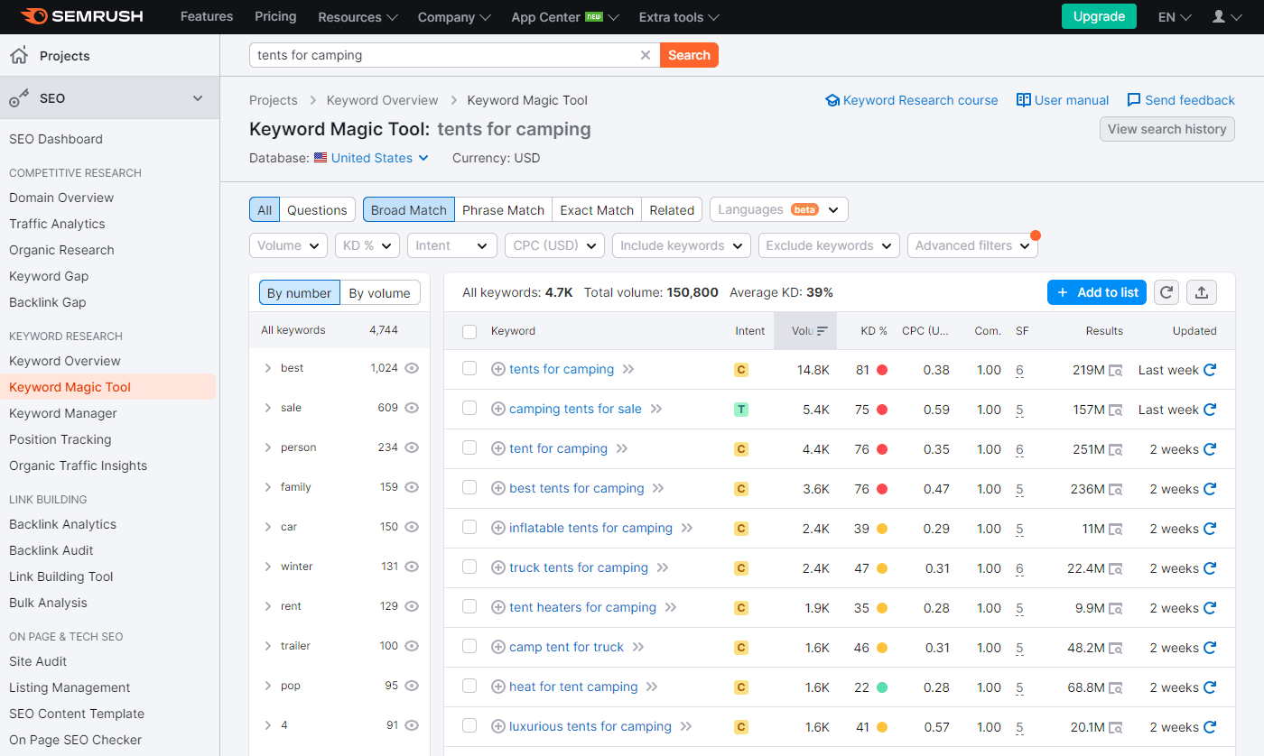Click the Add to list button
The height and width of the screenshot is (756, 1264).
(x=1097, y=292)
